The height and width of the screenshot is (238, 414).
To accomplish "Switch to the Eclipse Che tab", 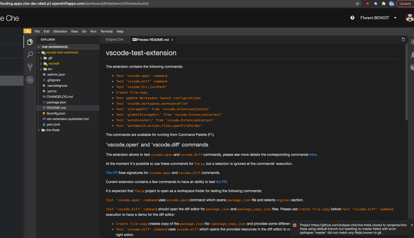I will [x=115, y=40].
